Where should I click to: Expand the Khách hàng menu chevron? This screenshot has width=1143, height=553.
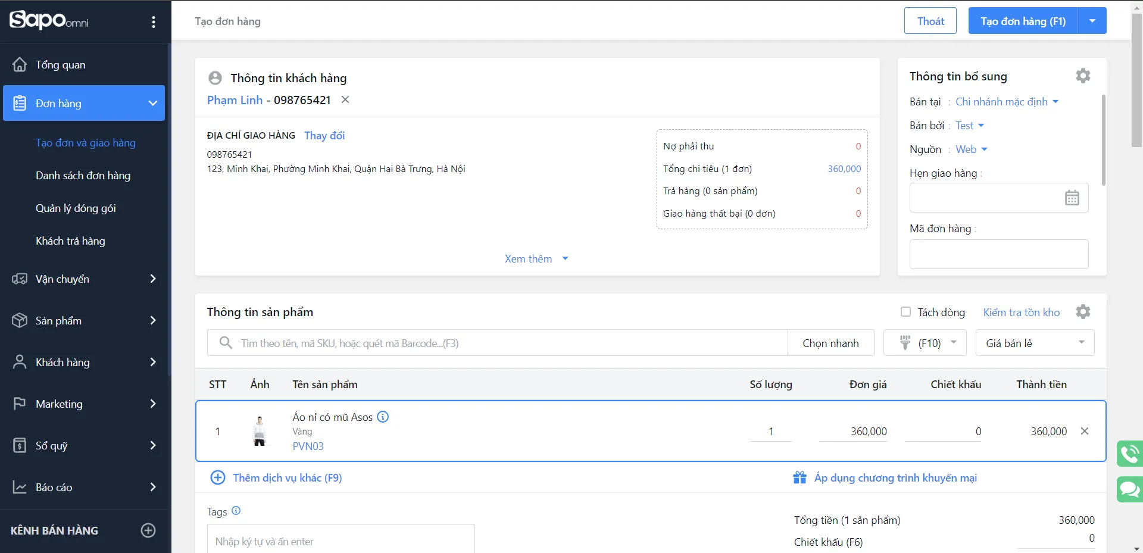pos(153,362)
